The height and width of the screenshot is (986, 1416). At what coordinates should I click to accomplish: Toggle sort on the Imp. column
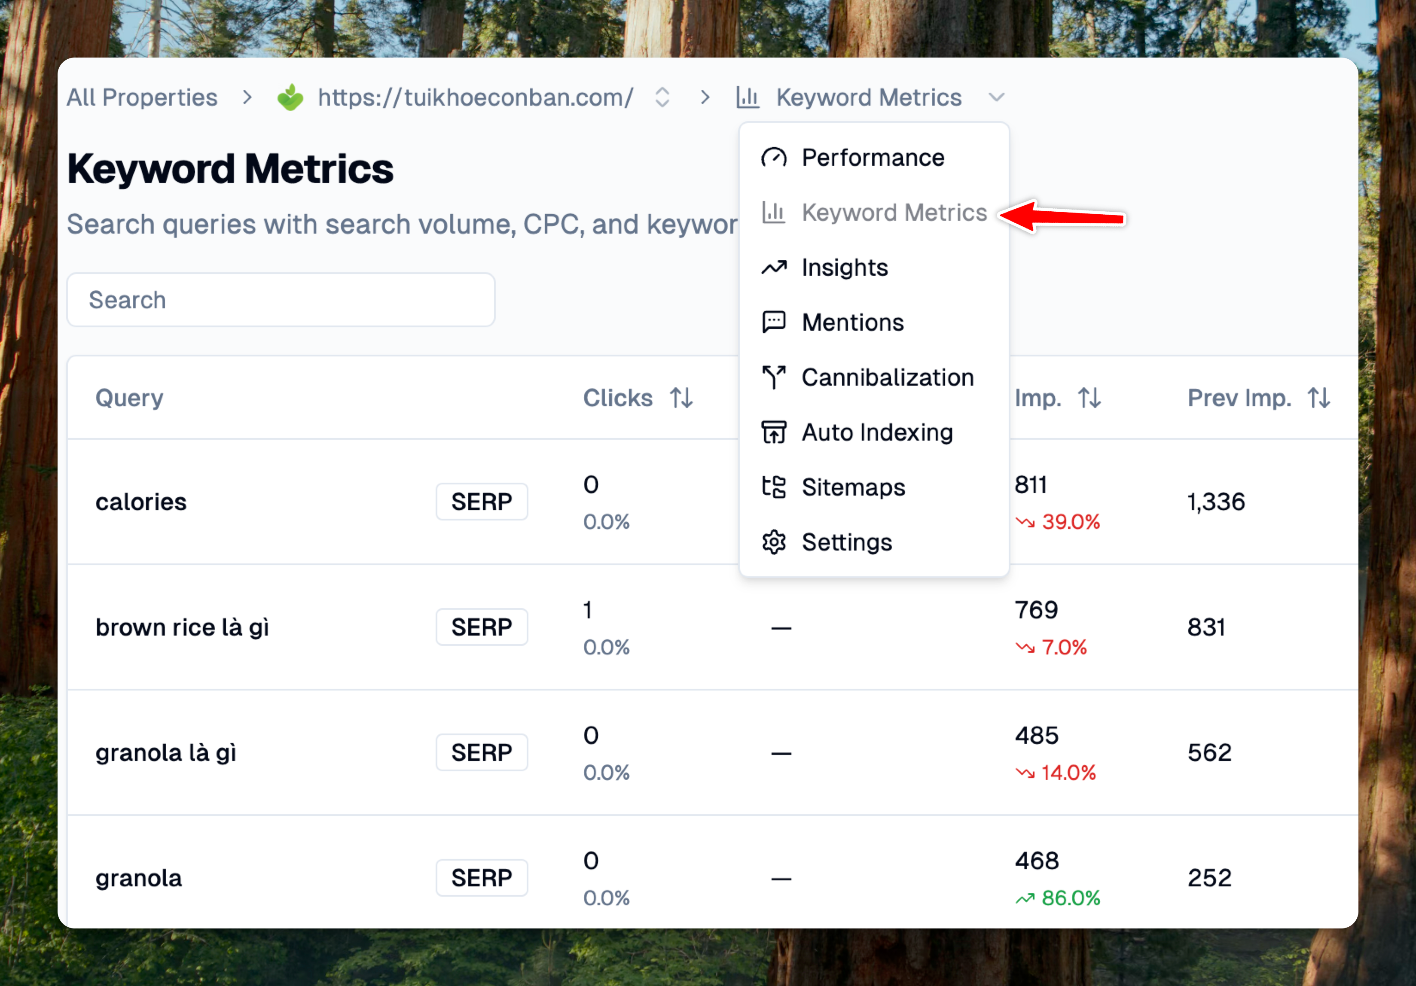pyautogui.click(x=1089, y=398)
